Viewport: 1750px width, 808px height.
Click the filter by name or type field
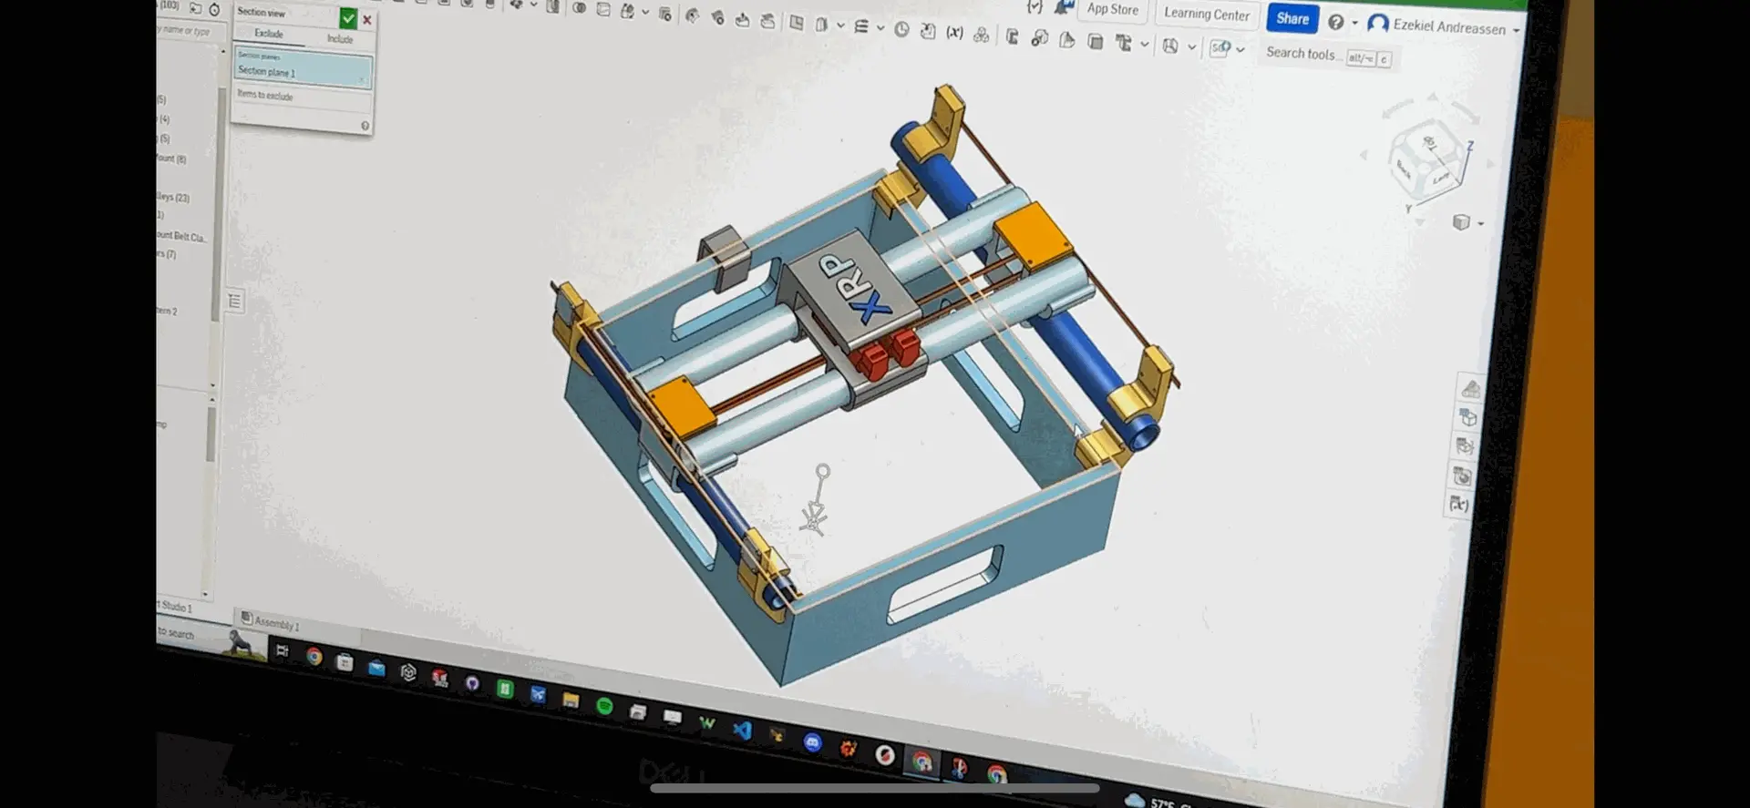coord(191,31)
